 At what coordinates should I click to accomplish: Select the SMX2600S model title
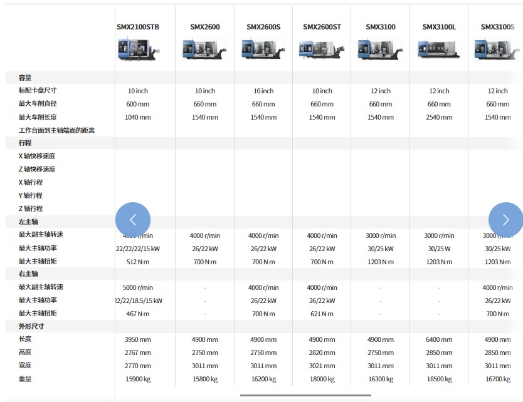[x=263, y=27]
